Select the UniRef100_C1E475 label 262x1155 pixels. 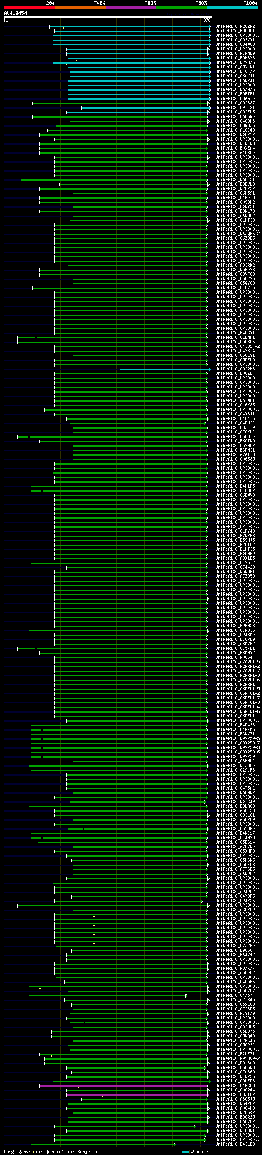click(235, 419)
